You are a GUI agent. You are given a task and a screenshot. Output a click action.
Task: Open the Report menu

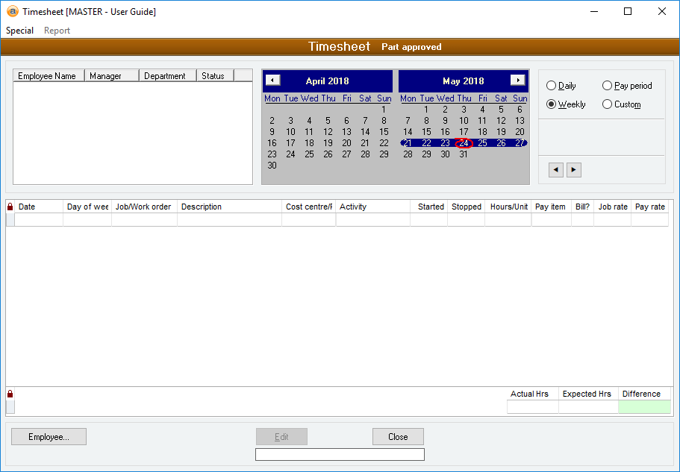pyautogui.click(x=57, y=31)
